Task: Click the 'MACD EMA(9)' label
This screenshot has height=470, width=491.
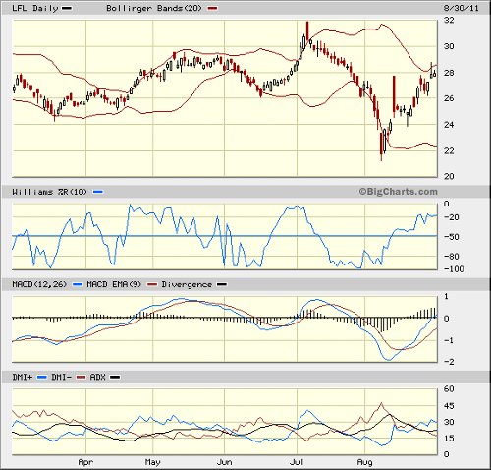Action: pyautogui.click(x=114, y=284)
